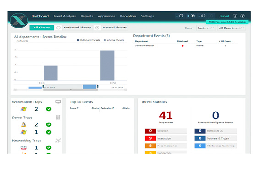Click the Cisco VoIP trap icon
Viewport: 259px width, 174px height.
(23, 147)
